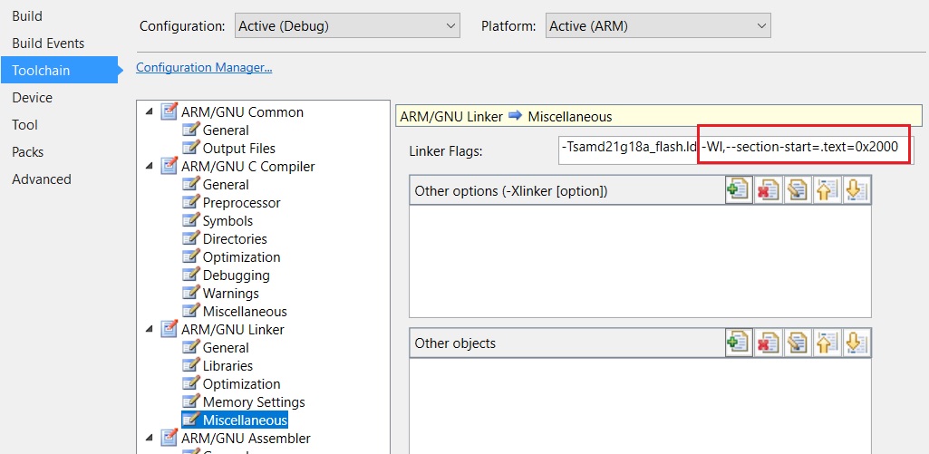Open the Platform dropdown

click(x=658, y=26)
